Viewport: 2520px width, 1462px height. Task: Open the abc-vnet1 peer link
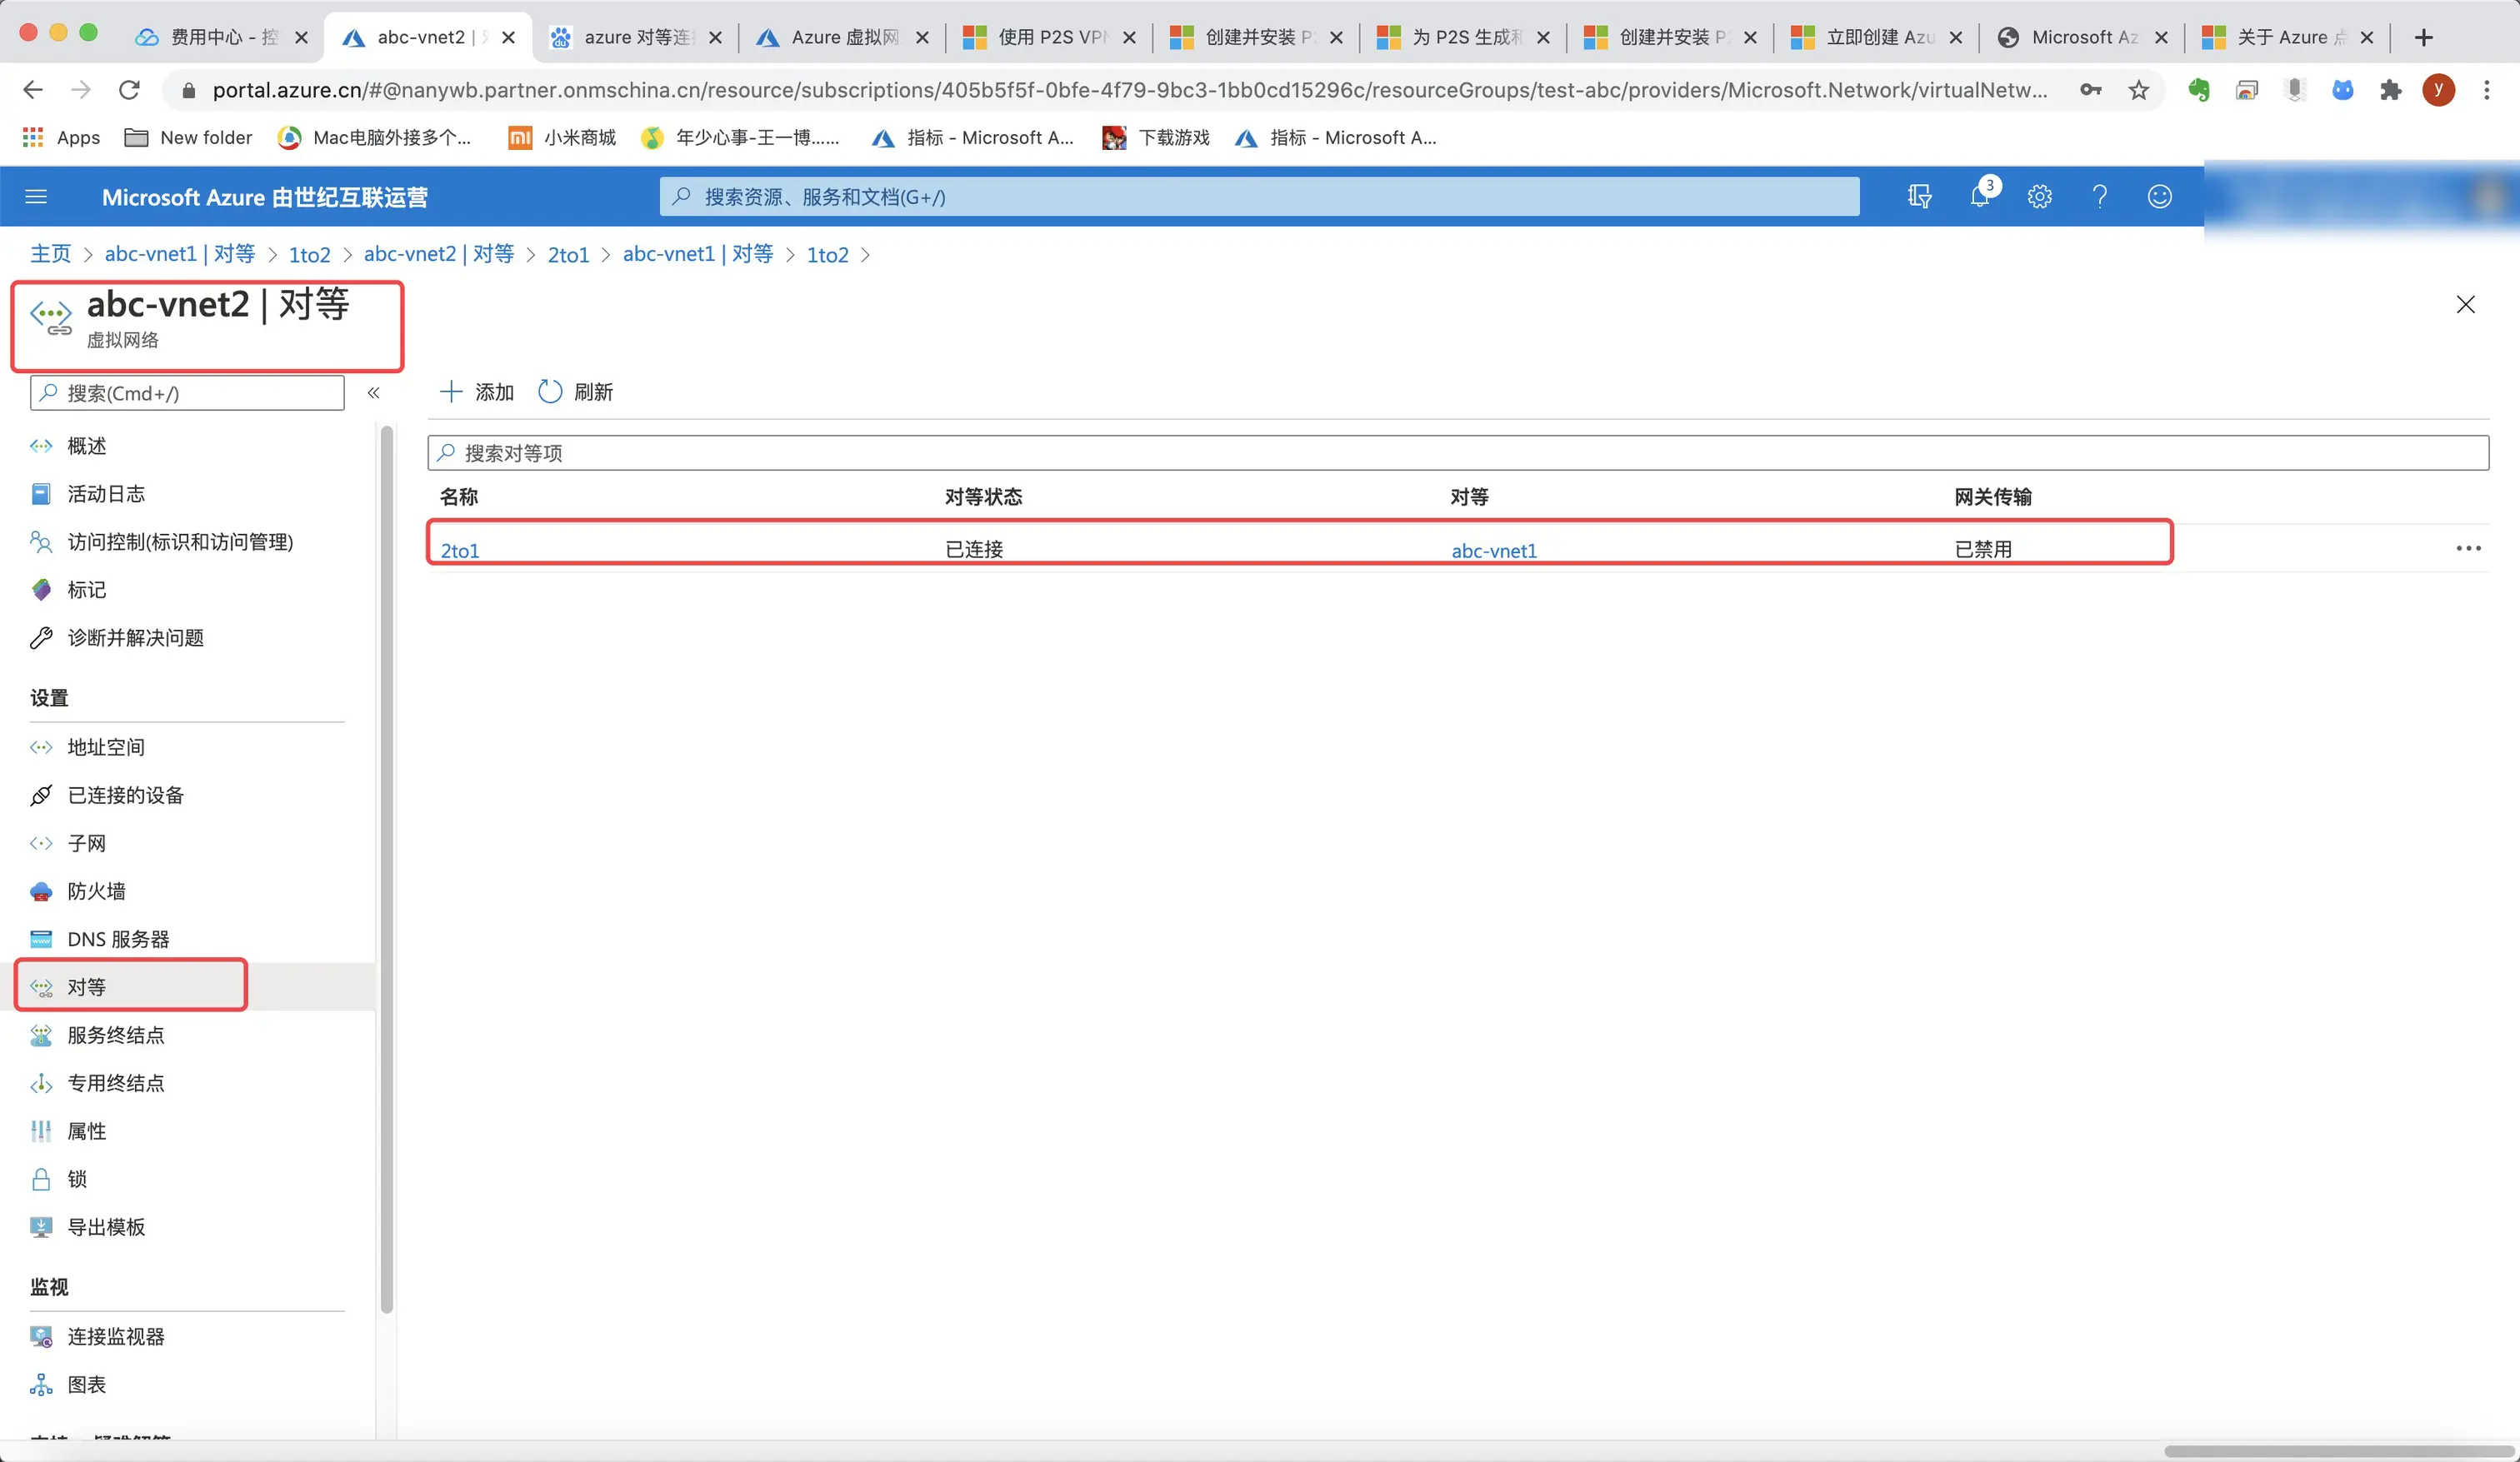[x=1493, y=550]
